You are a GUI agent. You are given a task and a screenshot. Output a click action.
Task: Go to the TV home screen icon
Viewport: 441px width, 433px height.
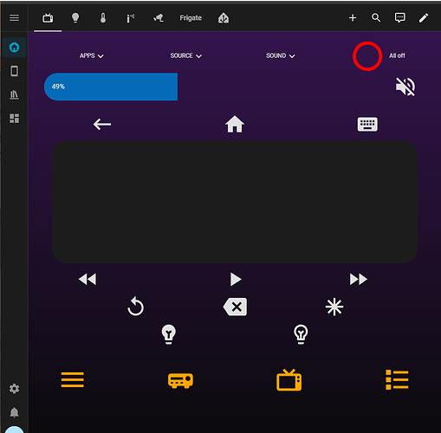click(x=235, y=125)
